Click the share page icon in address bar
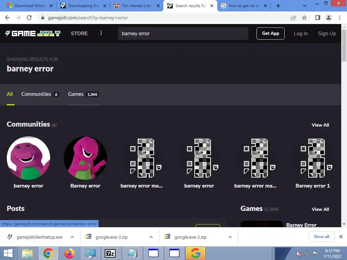347x260 pixels. [x=293, y=18]
